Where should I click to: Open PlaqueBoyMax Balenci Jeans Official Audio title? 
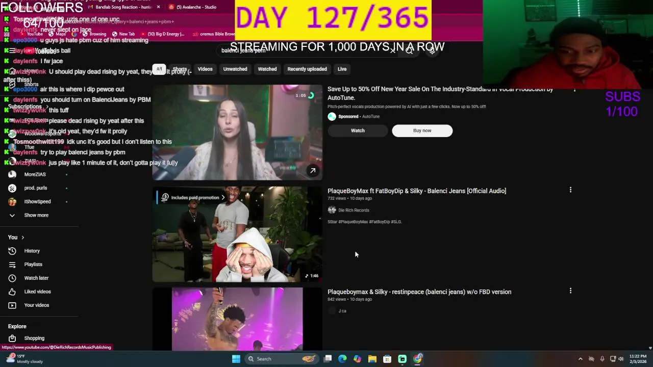417,191
